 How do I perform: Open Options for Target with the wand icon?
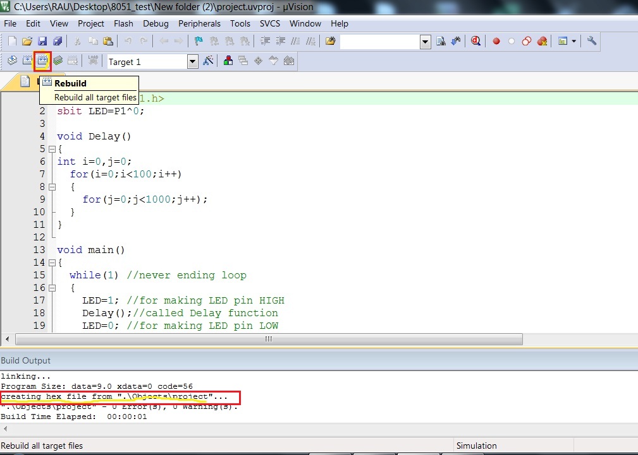[x=207, y=61]
